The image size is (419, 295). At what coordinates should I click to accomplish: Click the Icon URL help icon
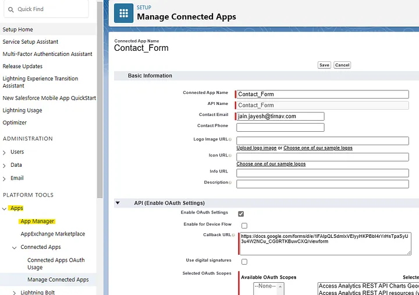pos(230,156)
